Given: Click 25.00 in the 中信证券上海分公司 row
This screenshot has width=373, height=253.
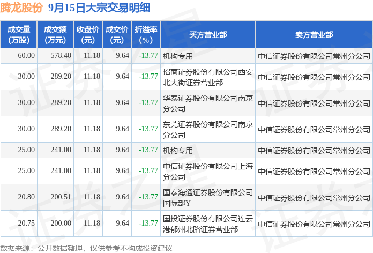Looking at the screenshot, I should point(26,170).
